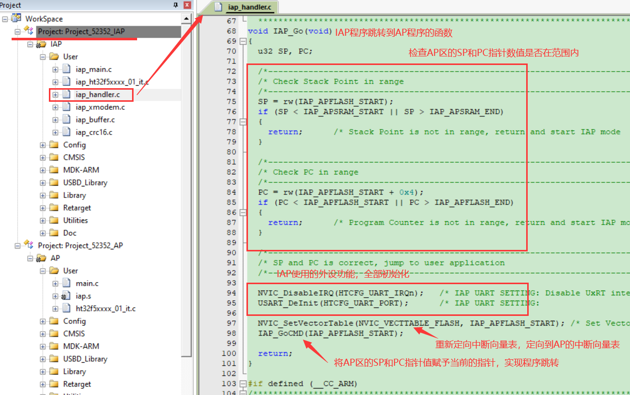Collapse the Project_52352_AP project node

click(x=18, y=245)
